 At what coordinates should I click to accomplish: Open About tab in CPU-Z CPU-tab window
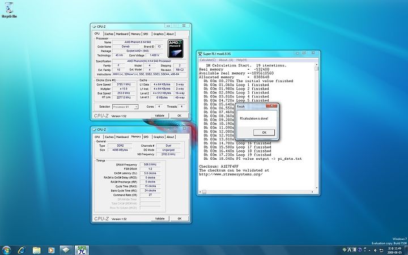pyautogui.click(x=170, y=34)
